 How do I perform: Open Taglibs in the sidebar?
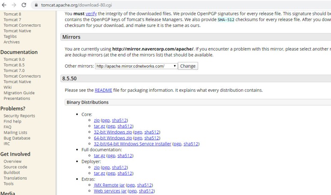tap(10, 36)
